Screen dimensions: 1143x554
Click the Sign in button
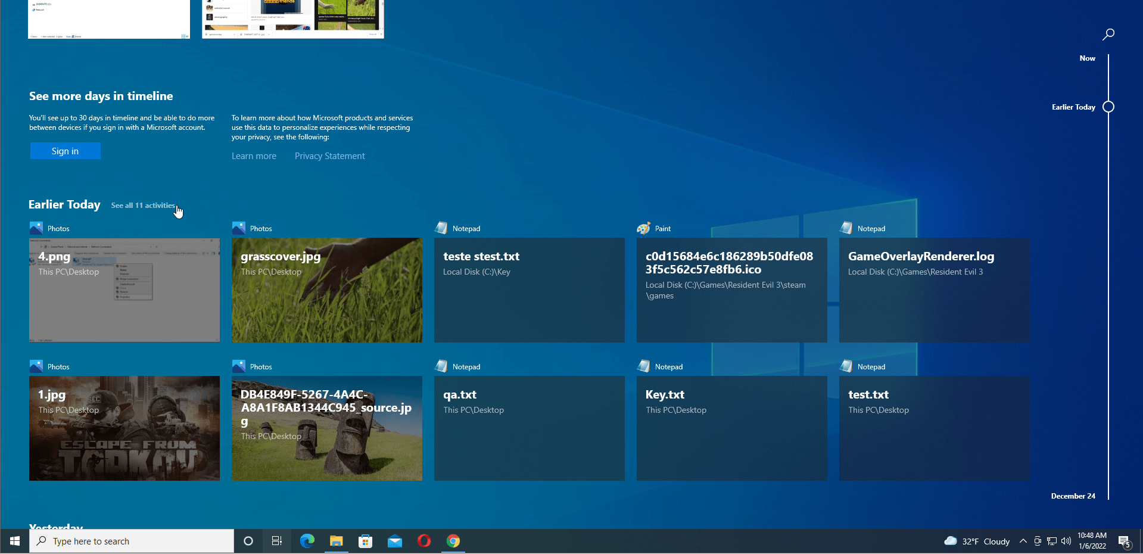click(x=65, y=151)
